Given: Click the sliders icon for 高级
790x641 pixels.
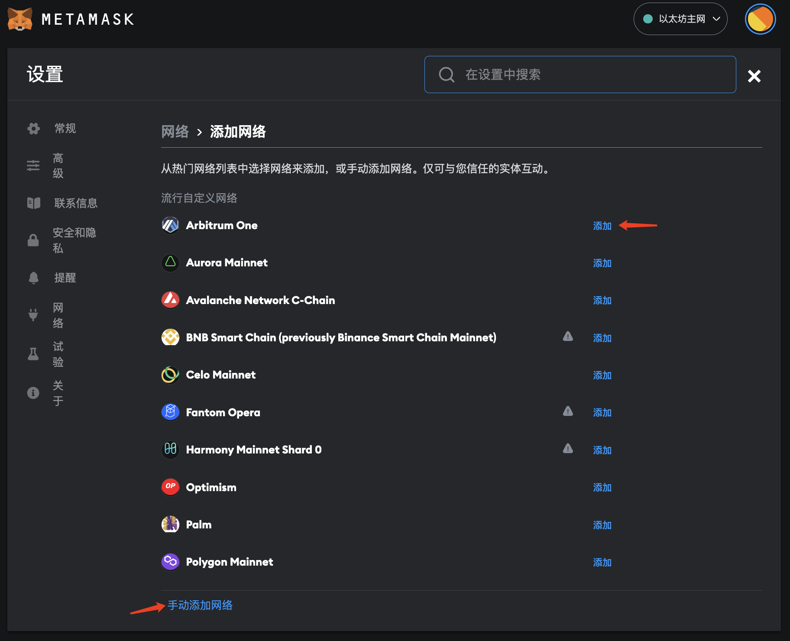Looking at the screenshot, I should (33, 165).
